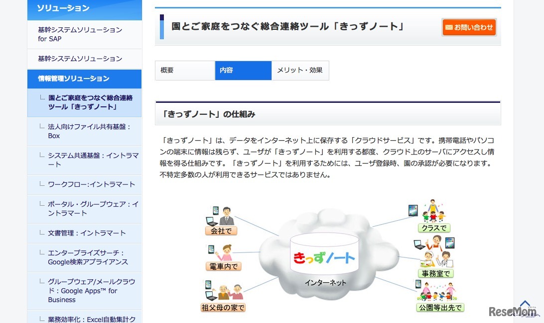Screen dimensions: 544x323
Task: Click the phone icon beside 電車内で woman
Action: [211, 249]
